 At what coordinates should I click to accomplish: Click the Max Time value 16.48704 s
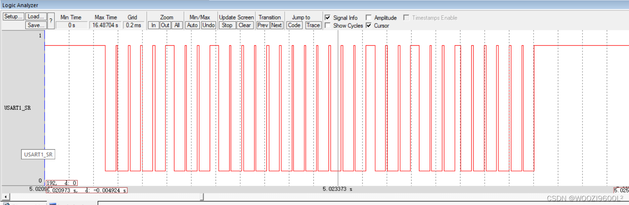point(105,25)
